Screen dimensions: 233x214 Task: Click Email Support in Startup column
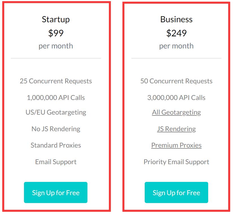[x=56, y=162]
